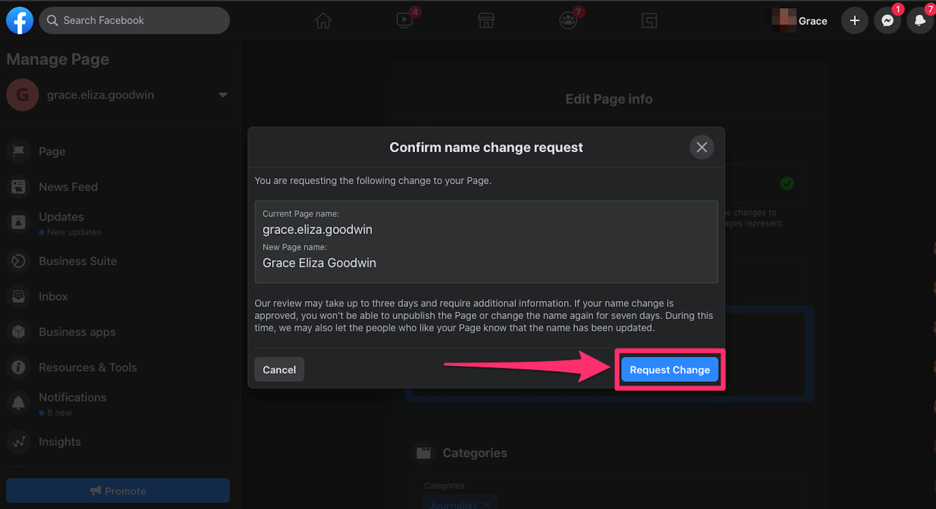Open Resources & Tools in sidebar
The height and width of the screenshot is (509, 936).
pyautogui.click(x=118, y=367)
